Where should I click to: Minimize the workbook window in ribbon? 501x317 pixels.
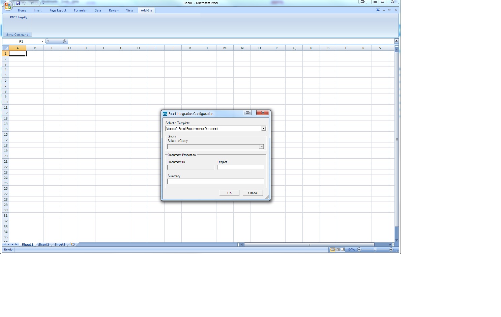click(x=384, y=10)
